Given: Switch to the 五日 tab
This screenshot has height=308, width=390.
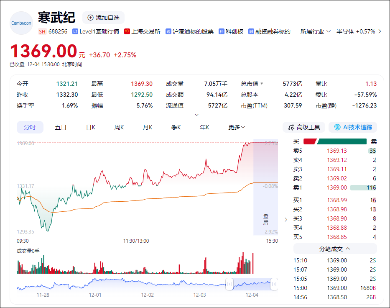Looking at the screenshot, I should (x=61, y=127).
